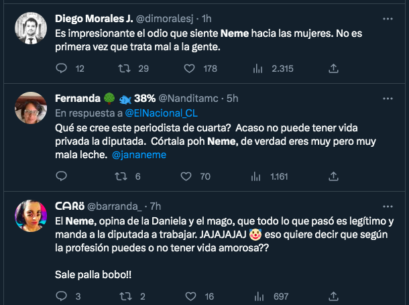The width and height of the screenshot is (409, 305).
Task: Retweet Diego Morales J.'s tweet
Action: click(x=123, y=68)
